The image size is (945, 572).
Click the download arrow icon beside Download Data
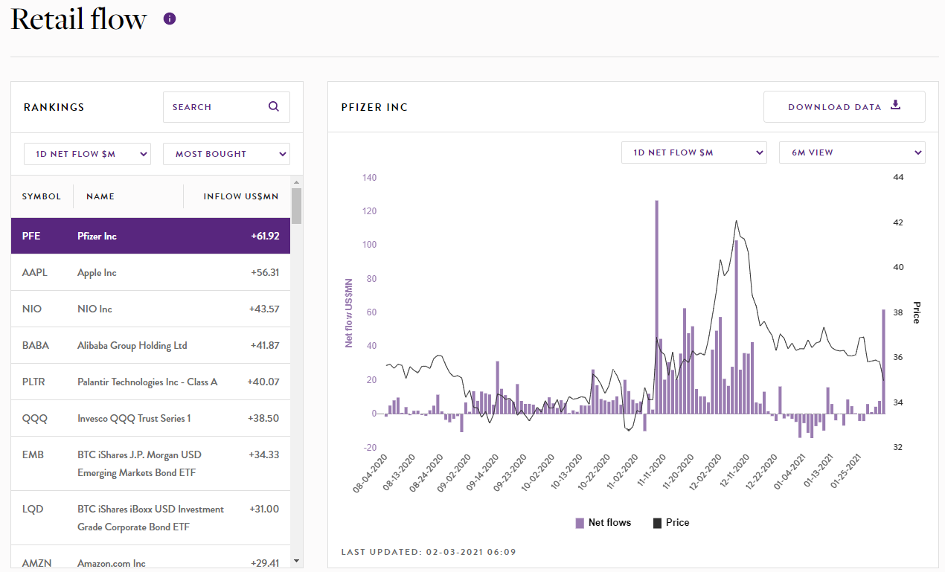click(895, 105)
